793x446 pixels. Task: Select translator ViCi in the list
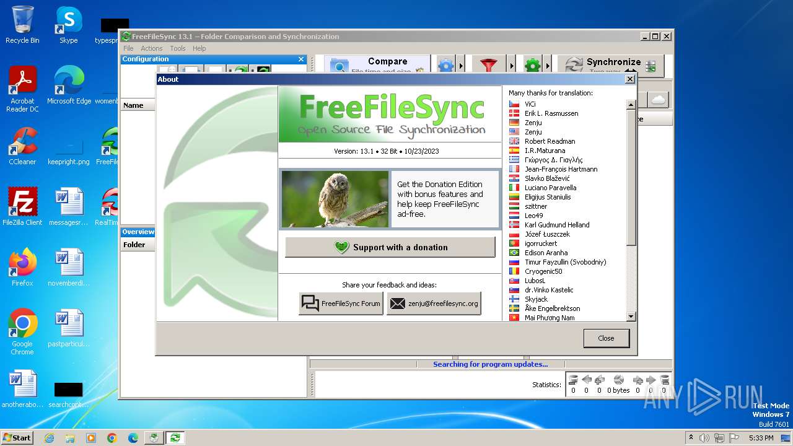click(530, 104)
